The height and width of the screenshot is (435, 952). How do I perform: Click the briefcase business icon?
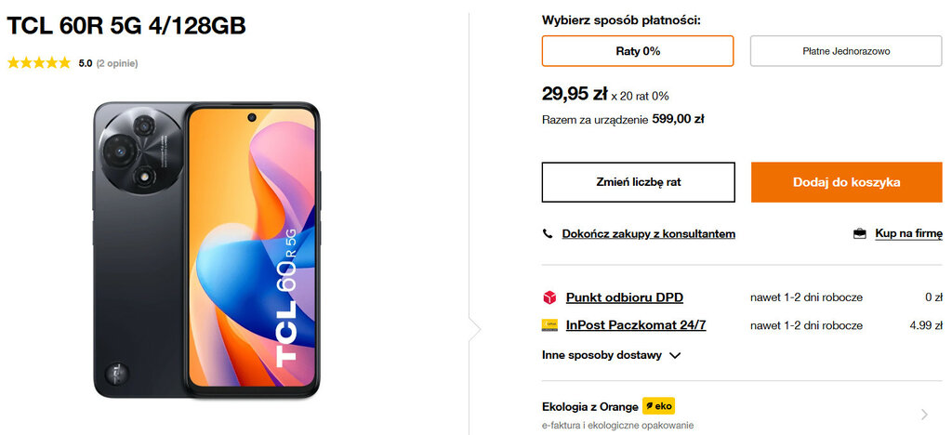[860, 233]
